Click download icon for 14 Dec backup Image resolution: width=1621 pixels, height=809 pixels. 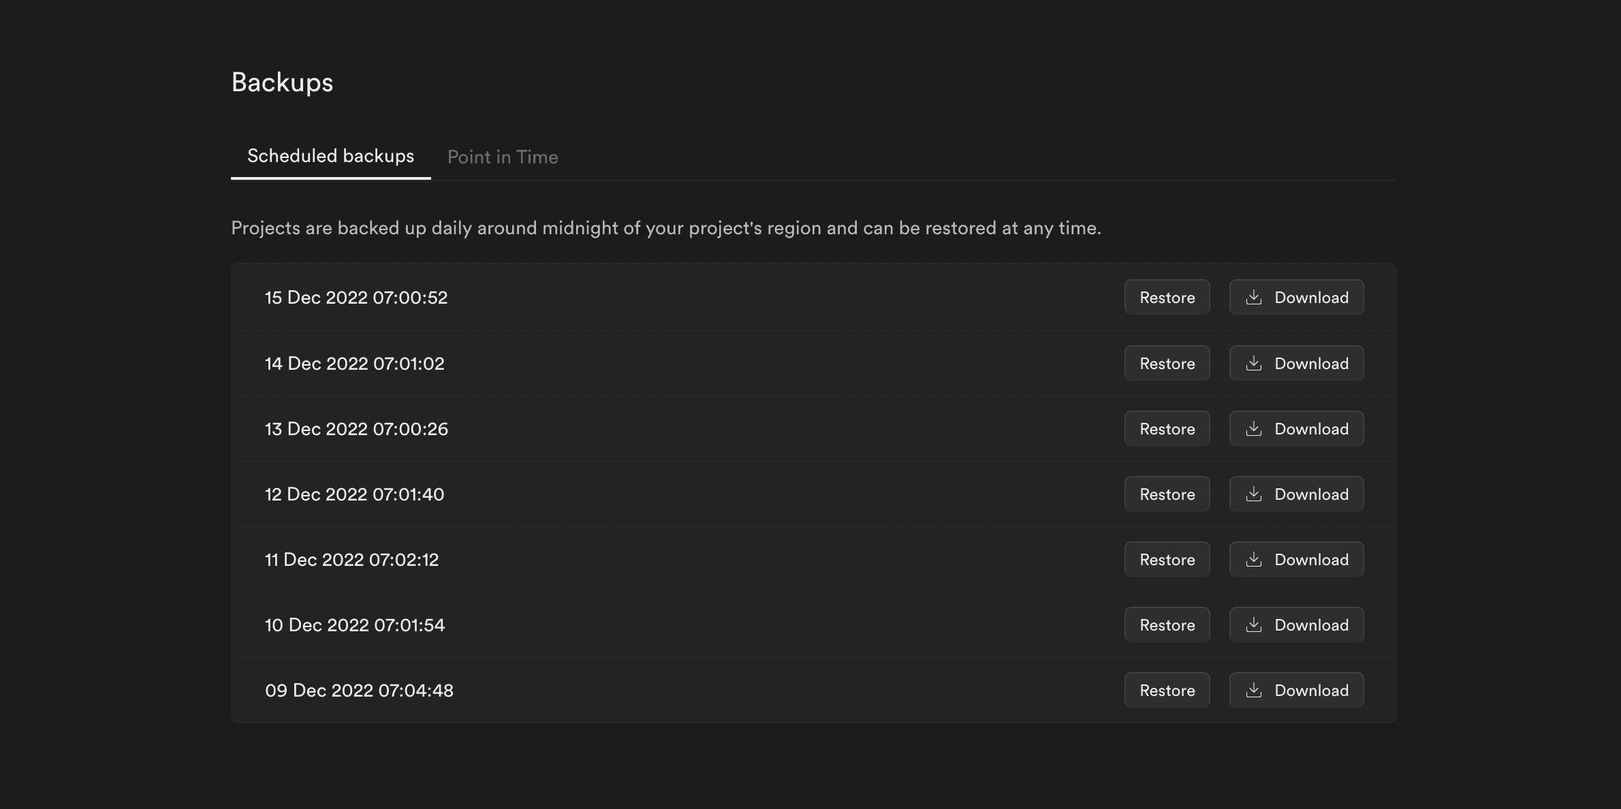click(x=1253, y=363)
